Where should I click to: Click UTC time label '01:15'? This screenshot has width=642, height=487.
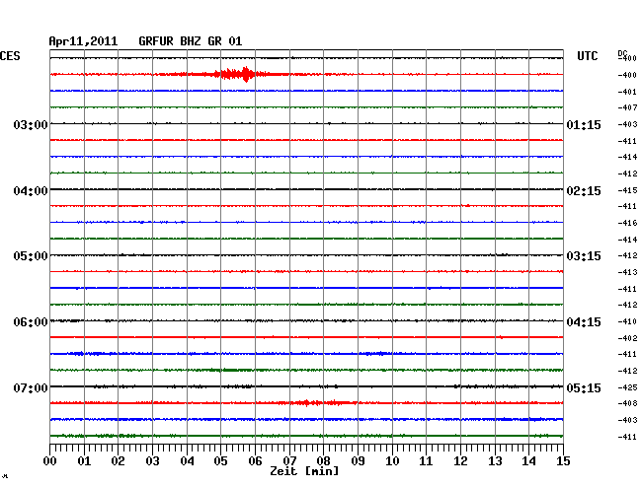click(584, 125)
